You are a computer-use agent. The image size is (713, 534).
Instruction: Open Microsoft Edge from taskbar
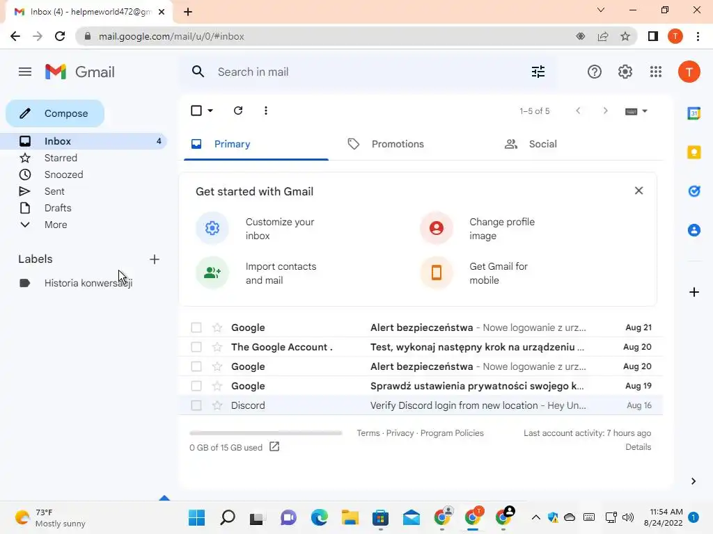pyautogui.click(x=319, y=517)
